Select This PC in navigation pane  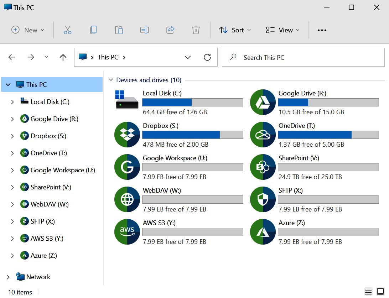point(52,84)
